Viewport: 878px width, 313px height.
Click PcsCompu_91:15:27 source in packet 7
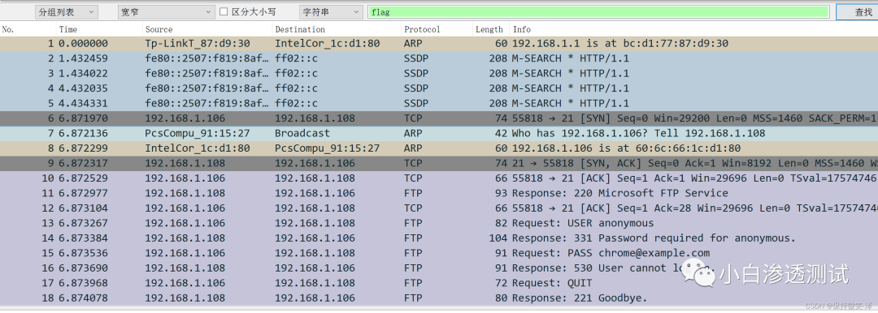click(197, 134)
